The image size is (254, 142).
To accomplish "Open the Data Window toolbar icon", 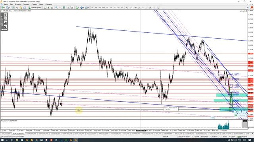I will [17, 7].
